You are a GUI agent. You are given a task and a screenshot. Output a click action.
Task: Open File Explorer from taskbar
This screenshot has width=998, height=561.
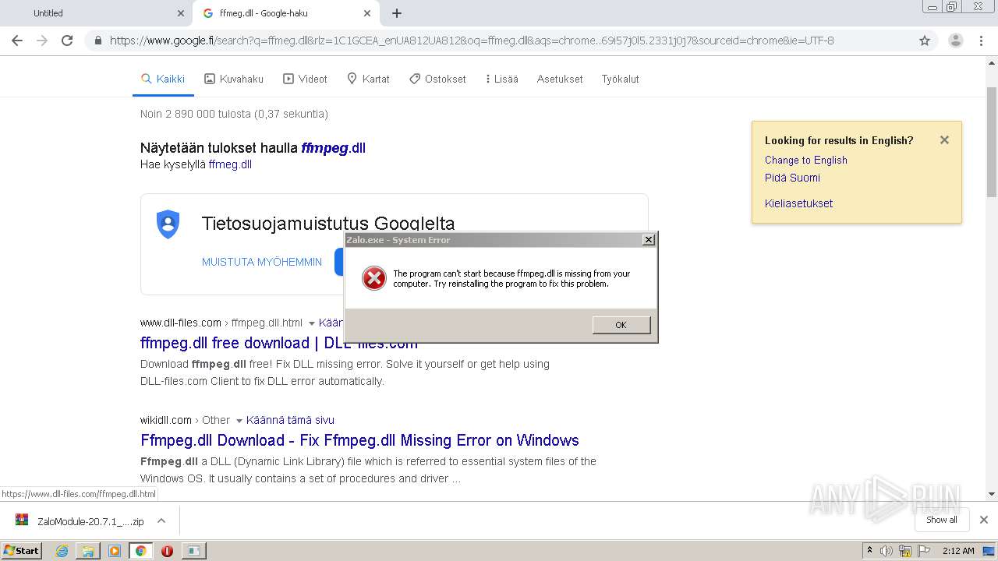(88, 551)
